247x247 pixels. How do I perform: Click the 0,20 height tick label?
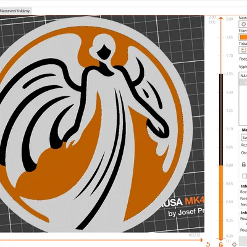coord(229,236)
